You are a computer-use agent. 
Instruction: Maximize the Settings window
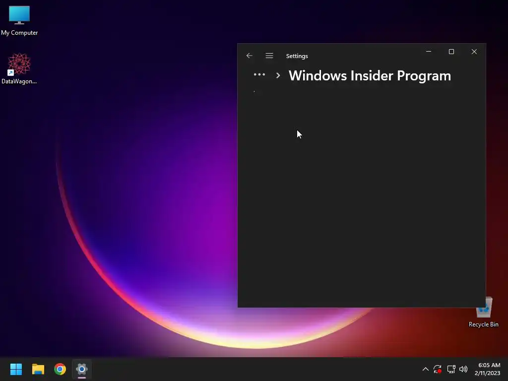tap(451, 52)
